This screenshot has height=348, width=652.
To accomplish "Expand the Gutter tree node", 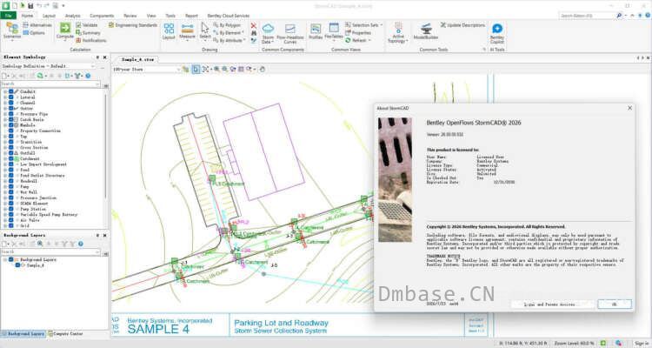I will (x=5, y=108).
